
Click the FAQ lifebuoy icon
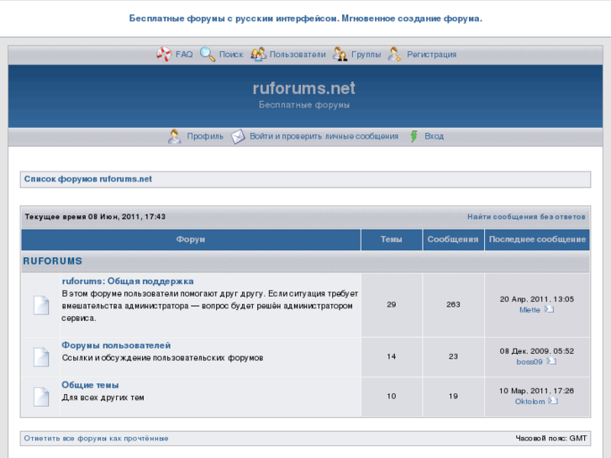(164, 54)
